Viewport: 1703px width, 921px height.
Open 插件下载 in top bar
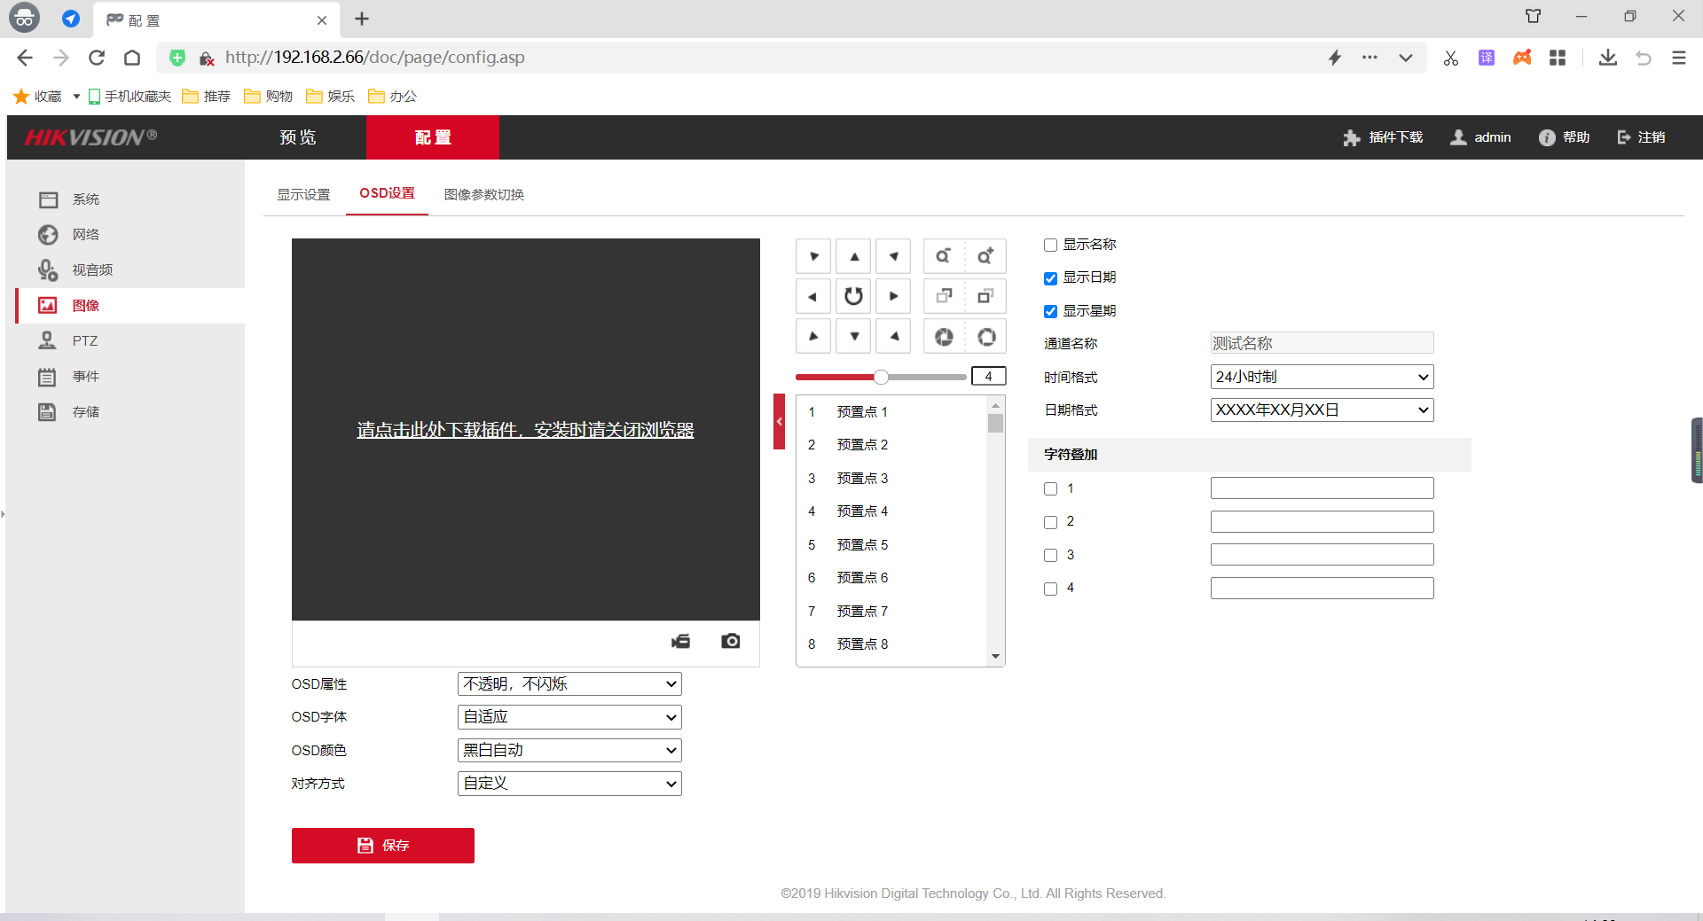[1383, 137]
